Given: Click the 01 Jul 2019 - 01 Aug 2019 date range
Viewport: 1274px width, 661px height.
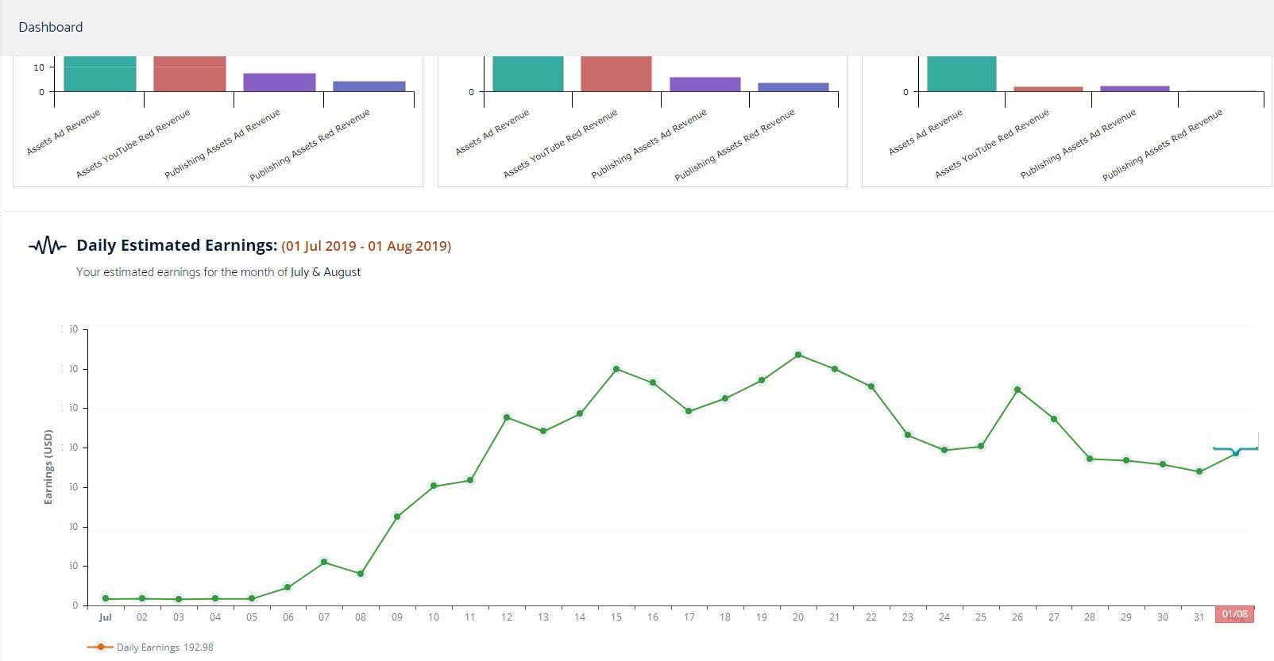Looking at the screenshot, I should pyautogui.click(x=366, y=246).
